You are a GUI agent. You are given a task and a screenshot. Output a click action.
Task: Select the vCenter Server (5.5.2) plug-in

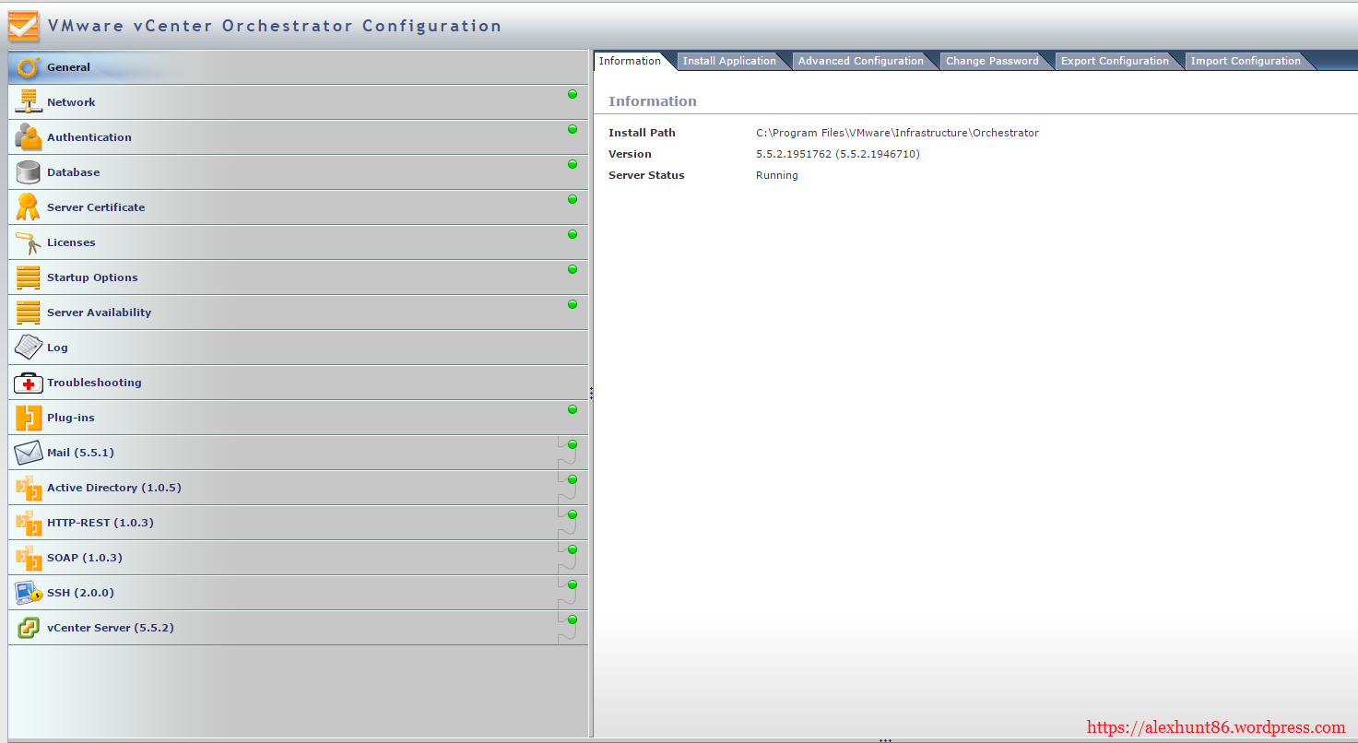pos(298,628)
